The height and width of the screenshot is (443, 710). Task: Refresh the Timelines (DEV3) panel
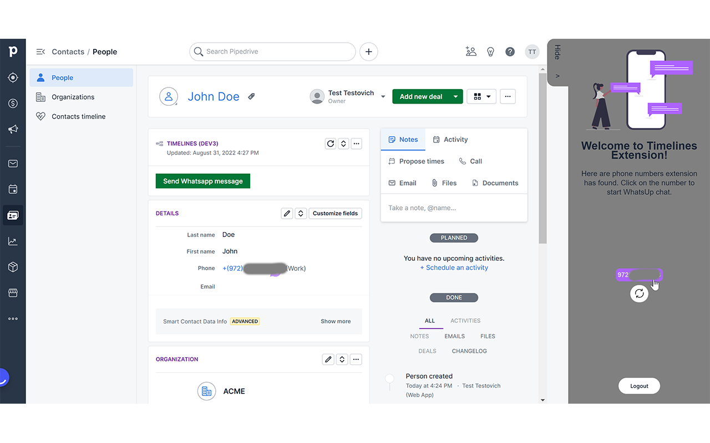(330, 143)
